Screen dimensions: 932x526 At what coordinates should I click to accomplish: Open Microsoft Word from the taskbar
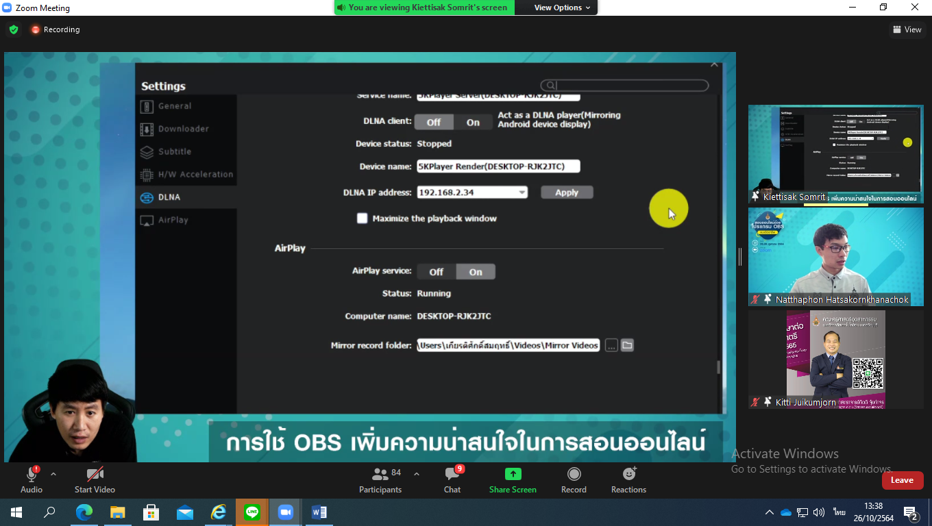point(319,512)
